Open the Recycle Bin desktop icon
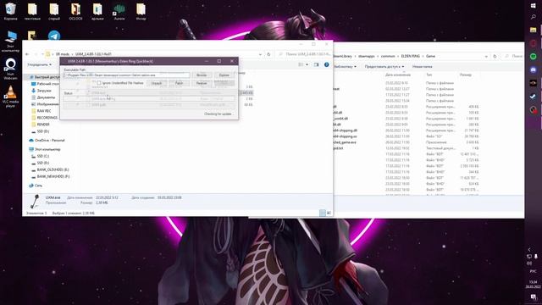 (10, 11)
